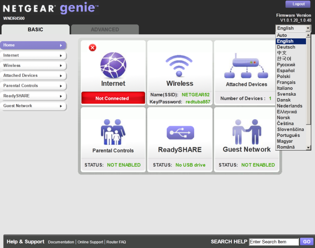315x248 pixels.
Task: Choose Nederlands in the language list
Action: tap(291, 106)
